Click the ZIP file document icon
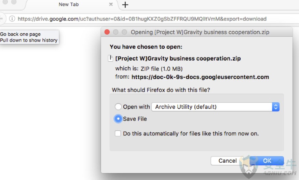The height and width of the screenshot is (180, 299). [110, 58]
